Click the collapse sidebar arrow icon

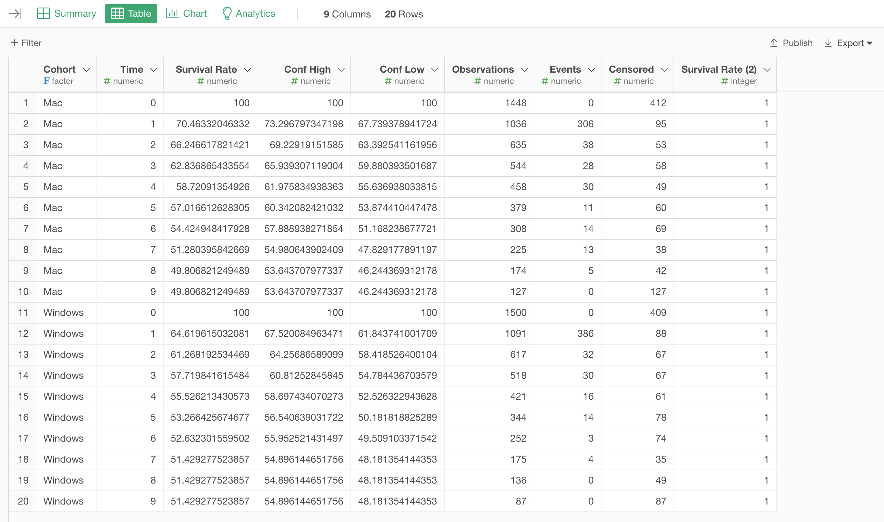point(15,14)
